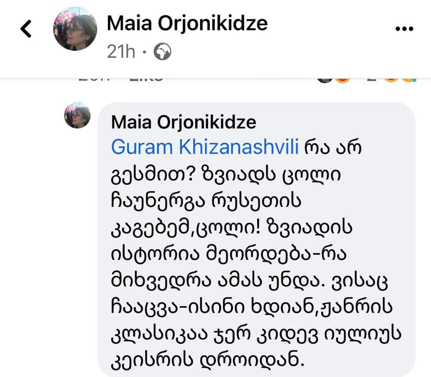The image size is (431, 377).
Task: Open commenter name Maia Orjonikidze in bubble
Action: [x=184, y=122]
